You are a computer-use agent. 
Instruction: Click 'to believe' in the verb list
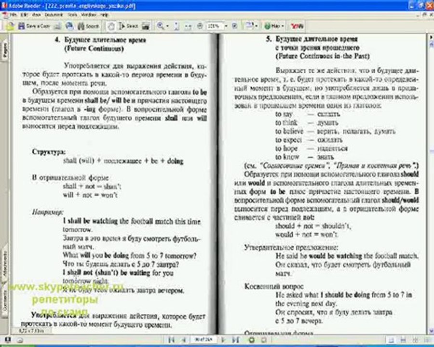[289, 131]
